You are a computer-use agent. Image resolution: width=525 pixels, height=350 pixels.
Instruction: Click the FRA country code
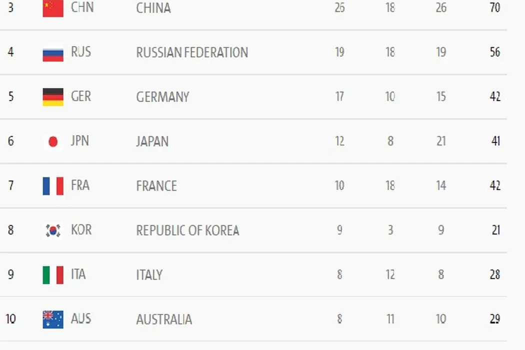point(80,185)
